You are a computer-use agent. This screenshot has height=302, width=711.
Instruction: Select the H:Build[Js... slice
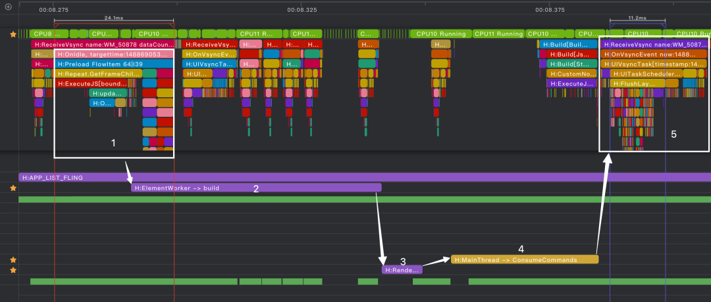point(572,54)
